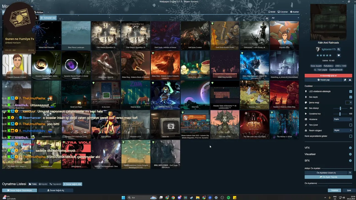
Task: Click the five-star rating row
Action: pos(324,55)
